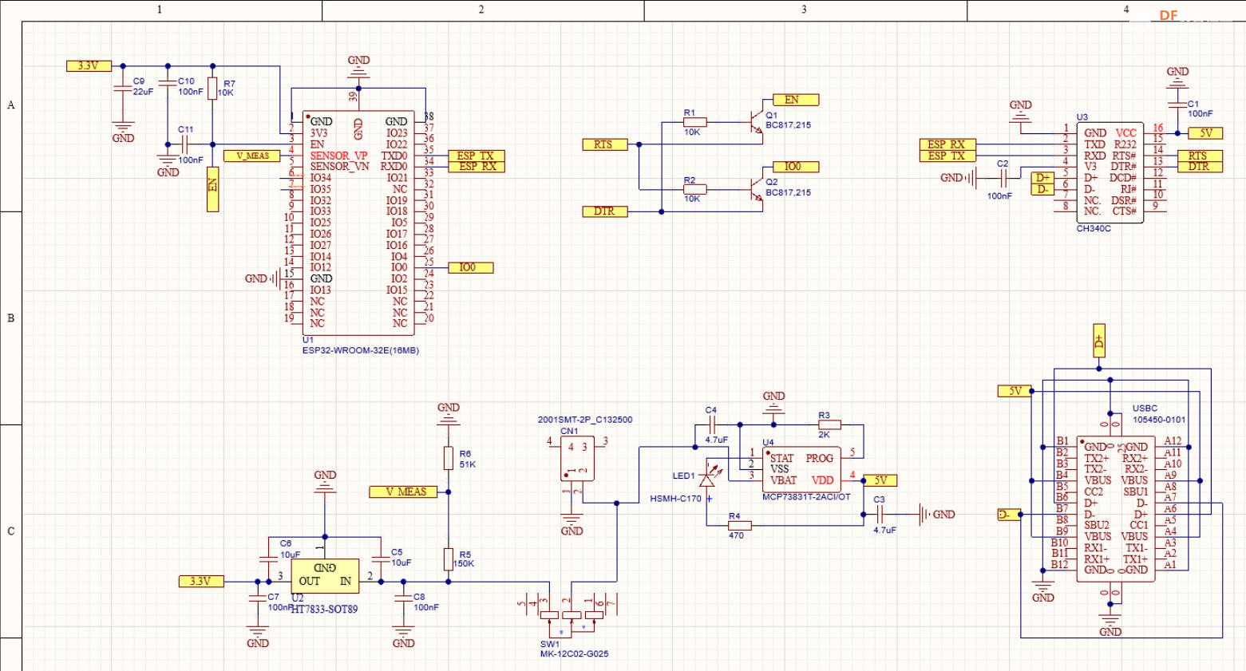Select the IO0 net label at Q2 collector

(797, 167)
